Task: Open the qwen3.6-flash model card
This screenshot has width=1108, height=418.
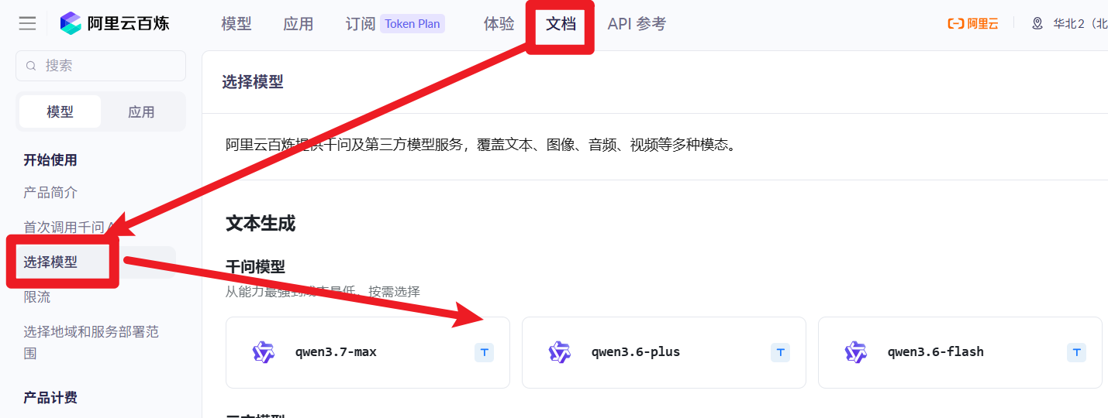Action: point(960,352)
